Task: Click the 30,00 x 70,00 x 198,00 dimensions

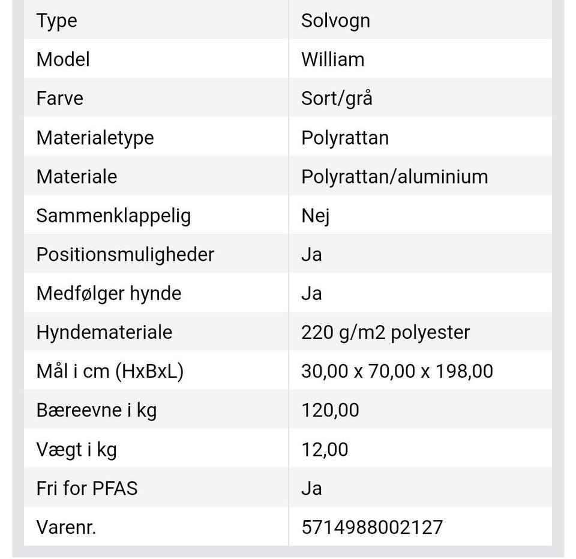Action: point(397,371)
